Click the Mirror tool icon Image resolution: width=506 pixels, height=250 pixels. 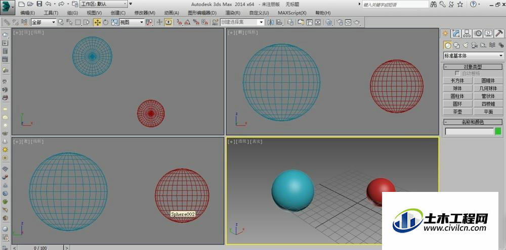click(270, 22)
